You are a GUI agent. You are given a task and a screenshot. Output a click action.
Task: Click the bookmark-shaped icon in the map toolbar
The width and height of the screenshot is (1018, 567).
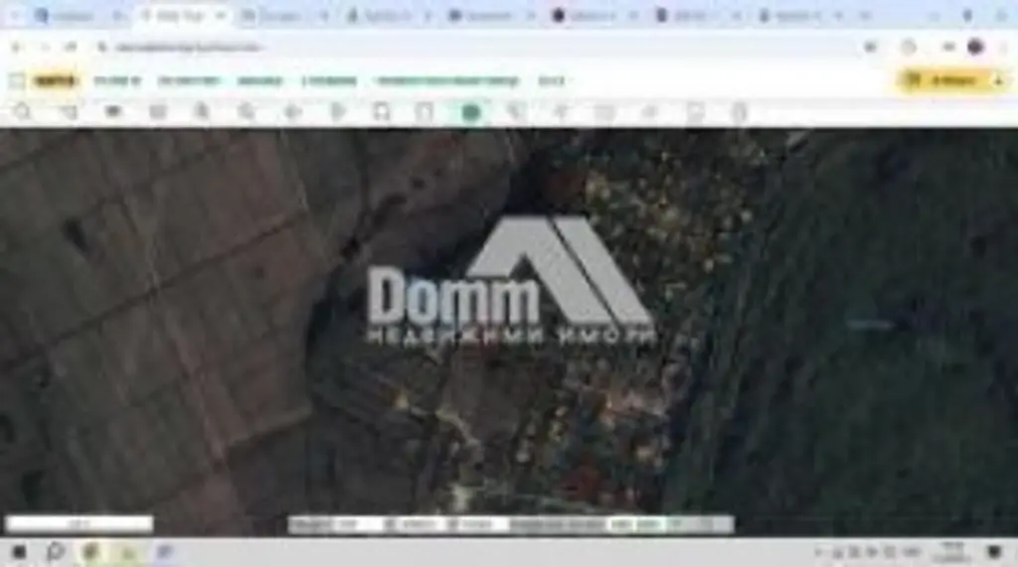381,112
